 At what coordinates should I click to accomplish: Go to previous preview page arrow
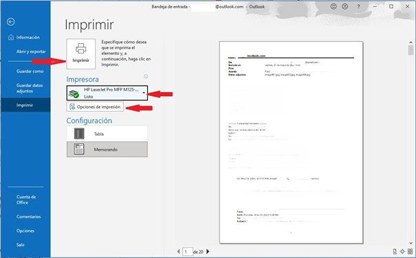click(x=178, y=251)
